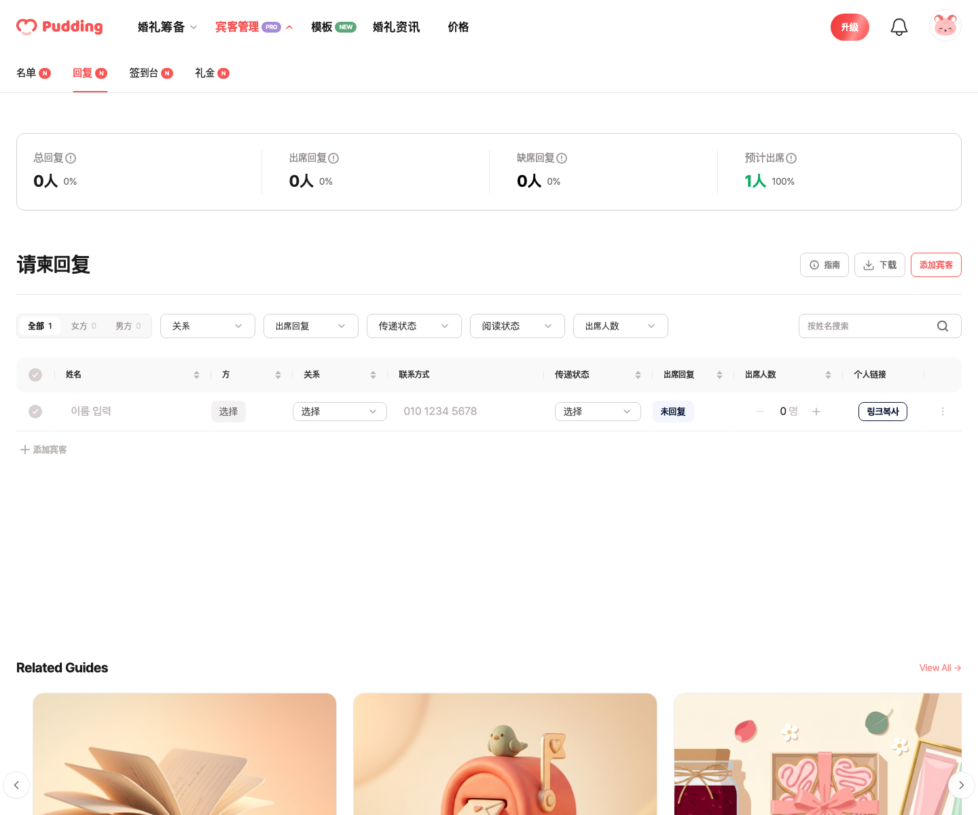Sort by 出席人数 column header
The width and height of the screenshot is (978, 815).
click(x=828, y=375)
